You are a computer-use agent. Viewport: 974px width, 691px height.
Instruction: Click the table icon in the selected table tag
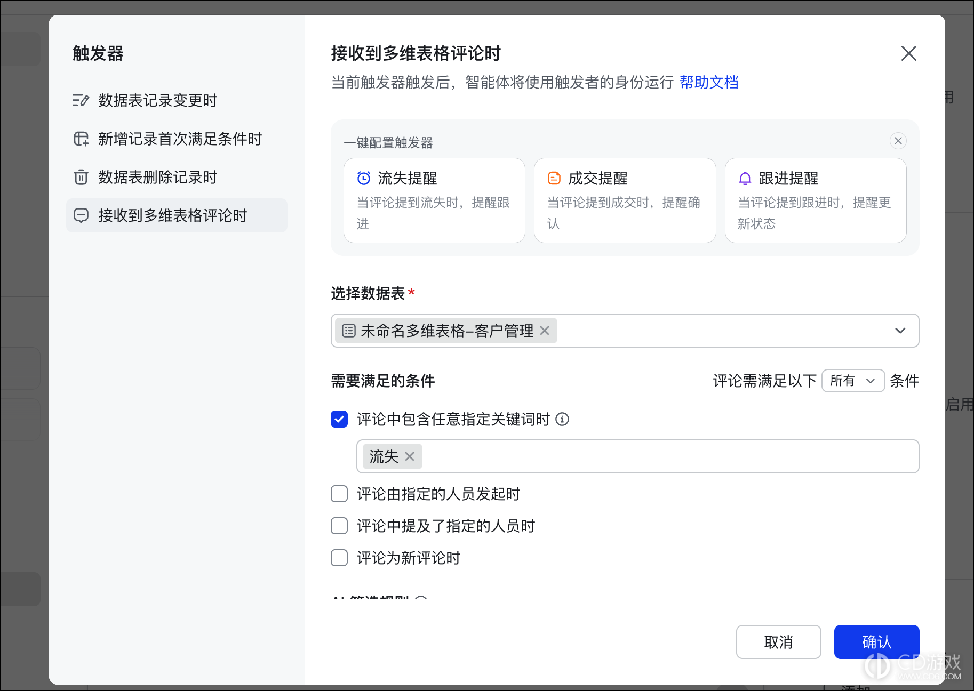(349, 331)
